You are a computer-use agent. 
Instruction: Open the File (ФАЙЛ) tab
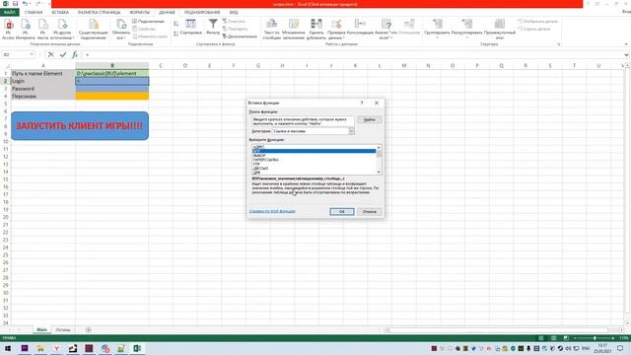pyautogui.click(x=10, y=13)
